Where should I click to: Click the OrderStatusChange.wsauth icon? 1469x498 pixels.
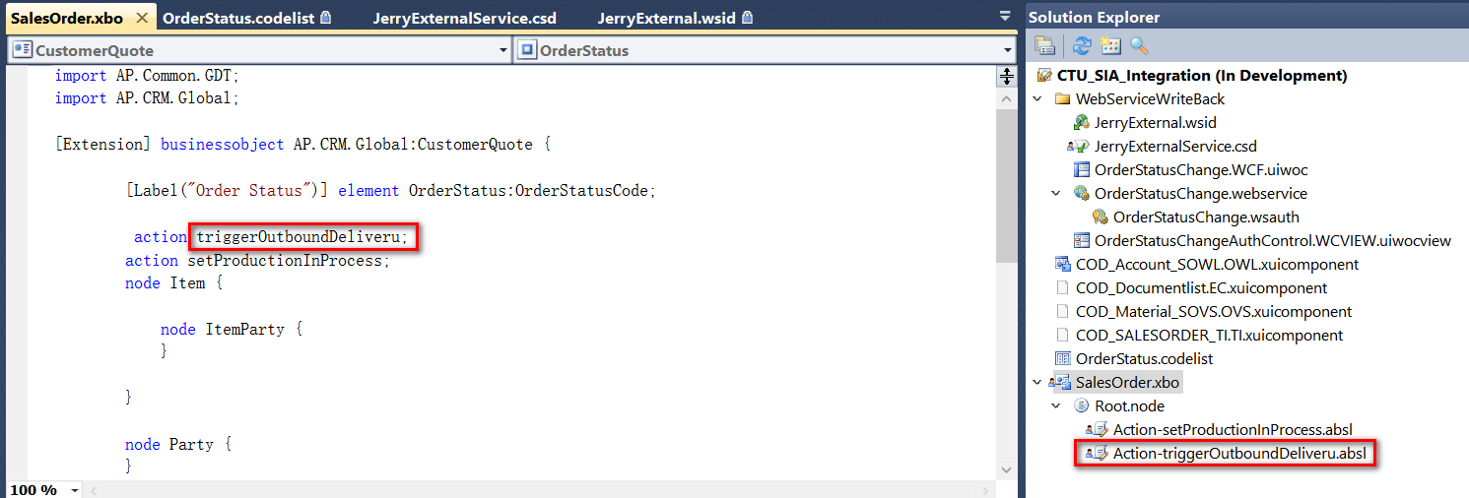[x=1100, y=218]
